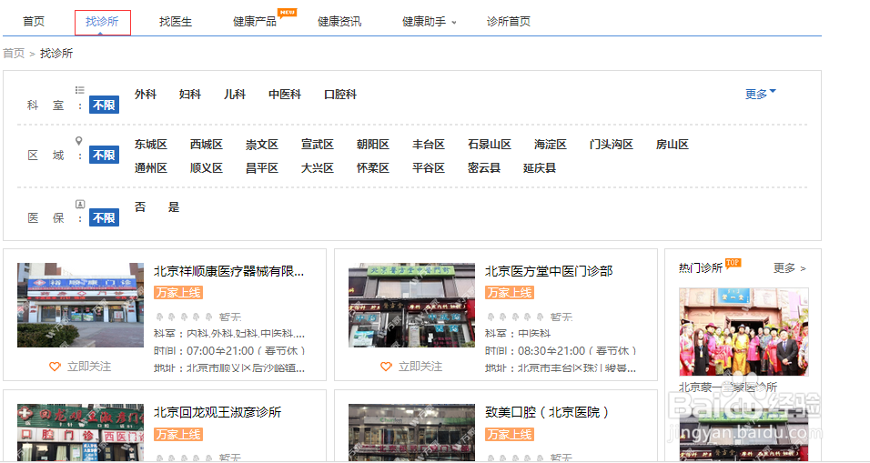Select 不限 for the 医保 filter
This screenshot has width=870, height=463.
(x=104, y=218)
